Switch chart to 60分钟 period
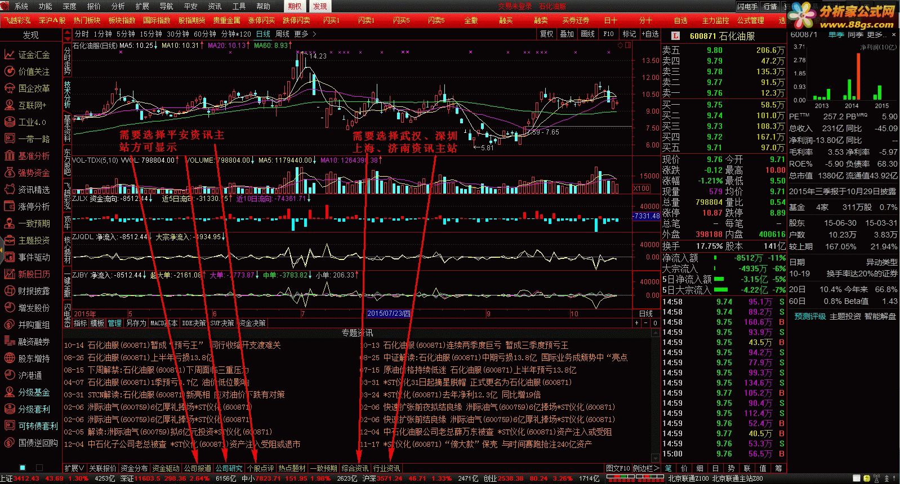The image size is (900, 484). coord(205,34)
